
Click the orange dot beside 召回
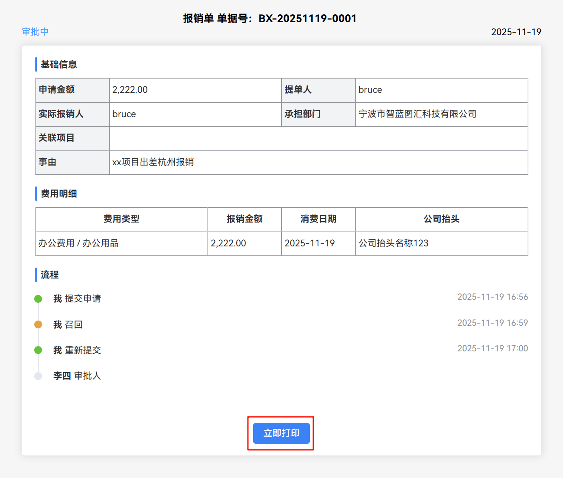[x=38, y=324]
